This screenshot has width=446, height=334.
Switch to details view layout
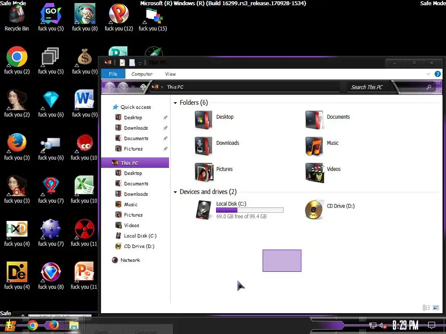tap(426, 307)
